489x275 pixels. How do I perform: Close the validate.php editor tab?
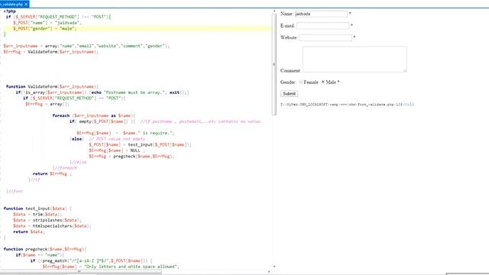26,4
